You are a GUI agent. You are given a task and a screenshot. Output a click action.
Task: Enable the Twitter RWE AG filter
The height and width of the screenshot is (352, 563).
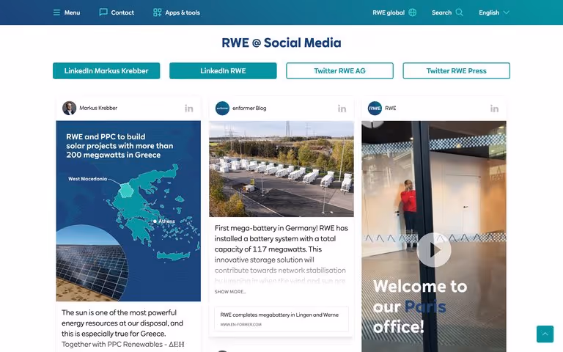click(x=339, y=70)
